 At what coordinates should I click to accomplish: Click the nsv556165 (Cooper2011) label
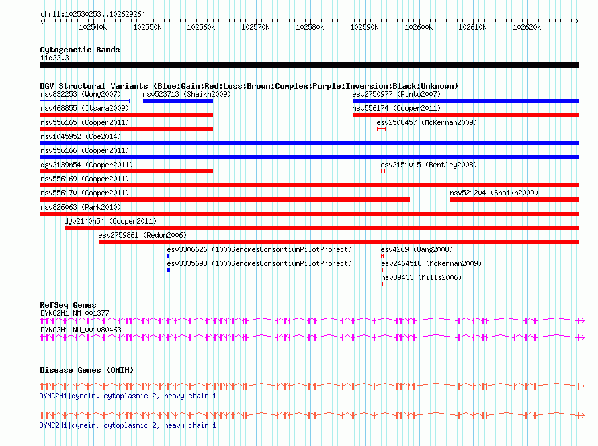coord(85,122)
